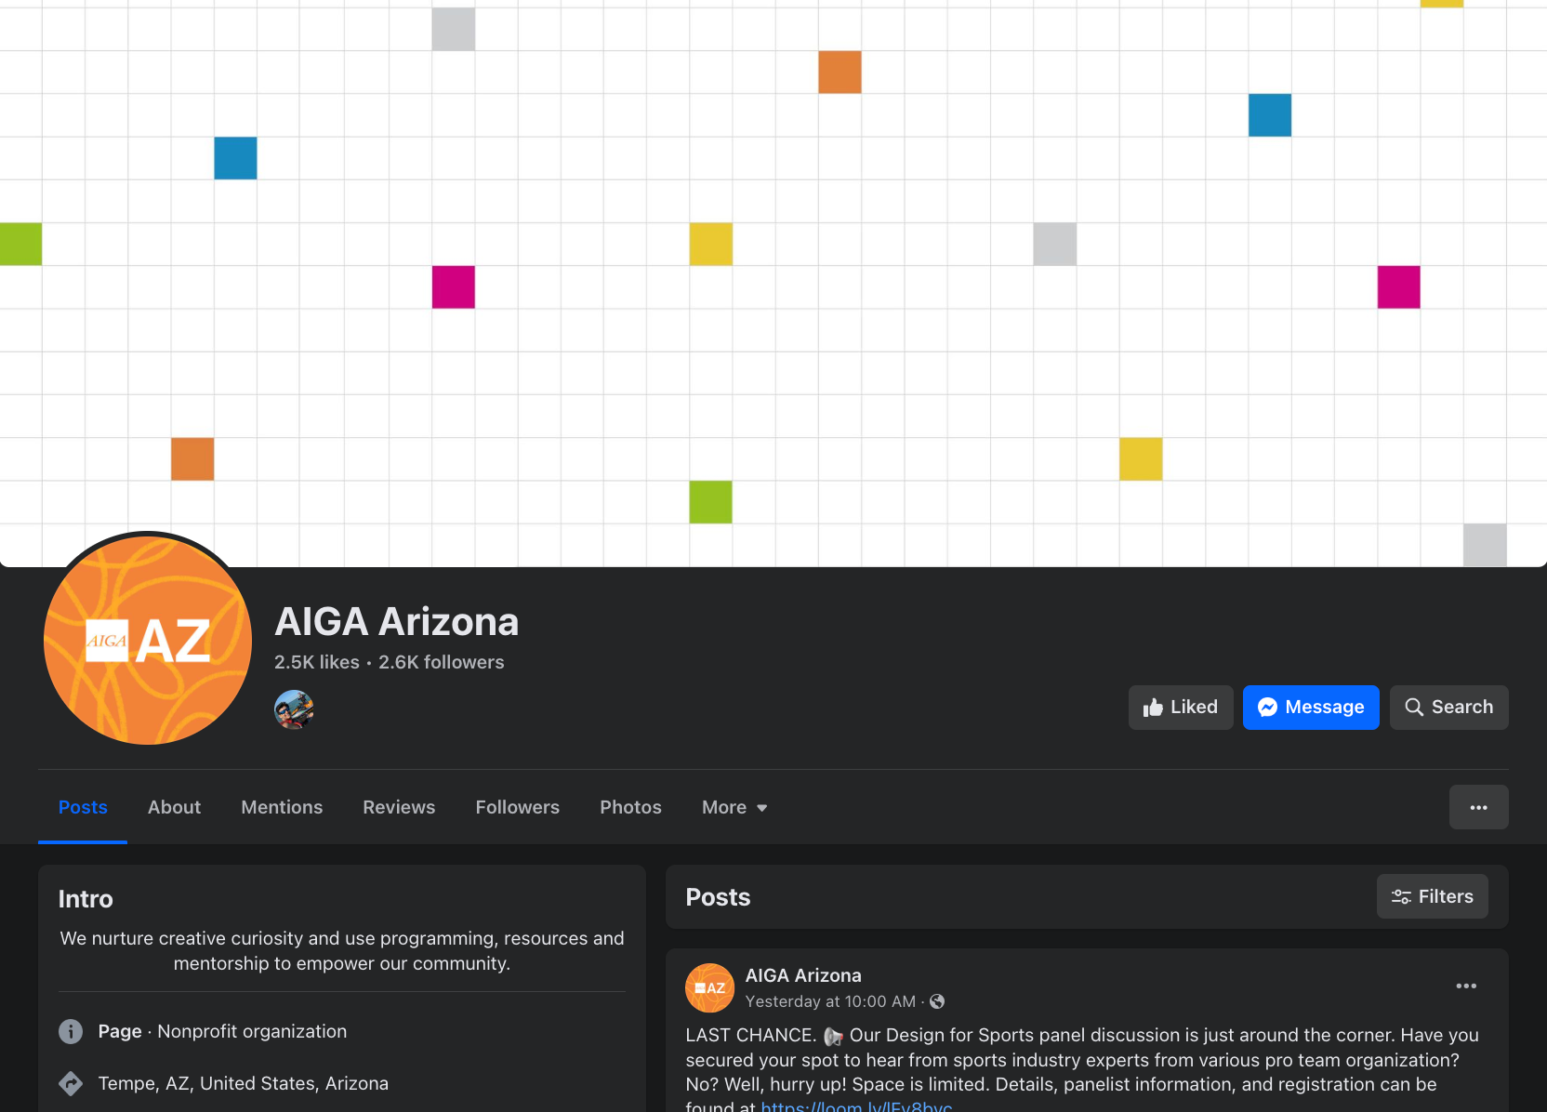Open post timestamp Yesterday at 10:00 AM
The image size is (1547, 1112).
(830, 1001)
